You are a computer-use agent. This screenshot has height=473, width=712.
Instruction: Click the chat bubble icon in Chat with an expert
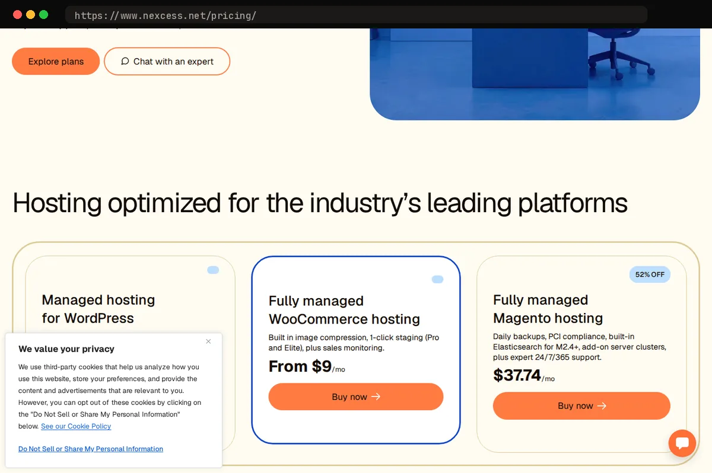pyautogui.click(x=125, y=62)
